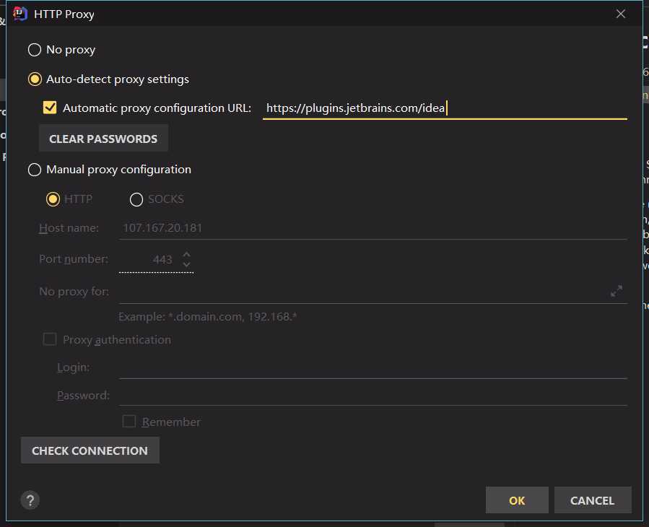Screen dimensions: 649x527
Task: Uncheck Automatic proxy configuration URL
Action: (50, 108)
